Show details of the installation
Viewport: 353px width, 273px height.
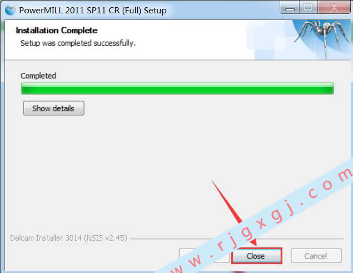coord(53,108)
